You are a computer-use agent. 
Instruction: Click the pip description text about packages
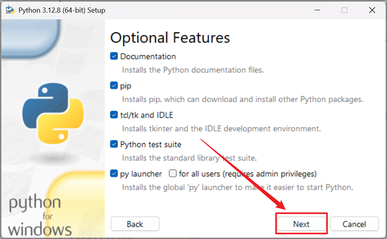pyautogui.click(x=242, y=100)
